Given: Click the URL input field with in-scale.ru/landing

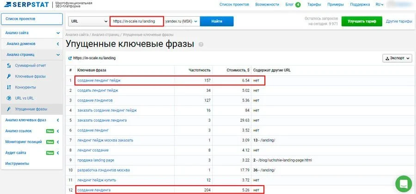Looking at the screenshot, I should [x=137, y=21].
